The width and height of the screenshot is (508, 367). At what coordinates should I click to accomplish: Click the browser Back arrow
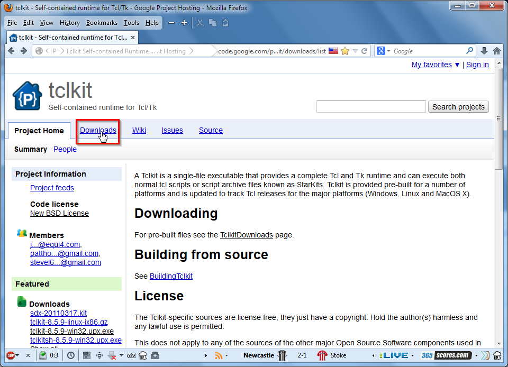click(x=11, y=51)
